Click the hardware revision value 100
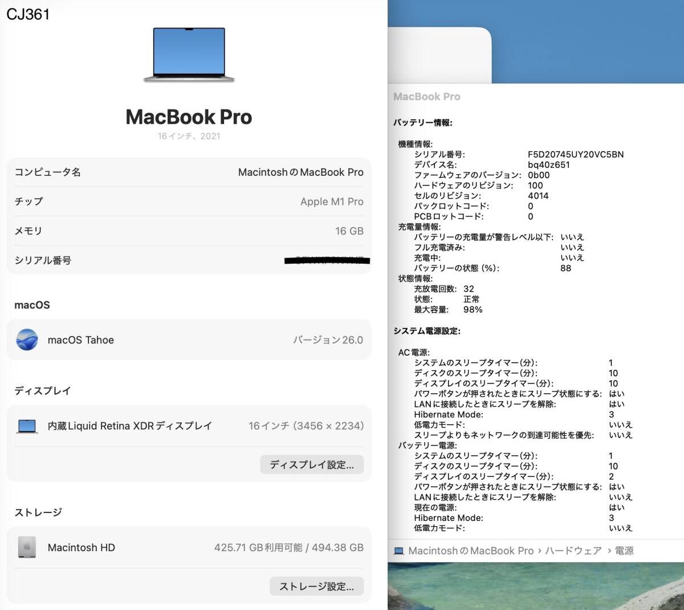Screen dimensions: 684x610 click(535, 185)
